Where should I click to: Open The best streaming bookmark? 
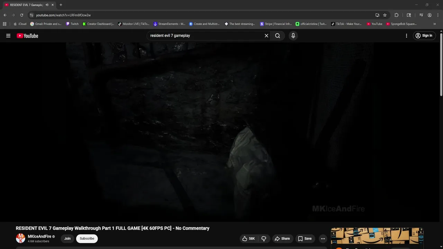[x=240, y=24]
